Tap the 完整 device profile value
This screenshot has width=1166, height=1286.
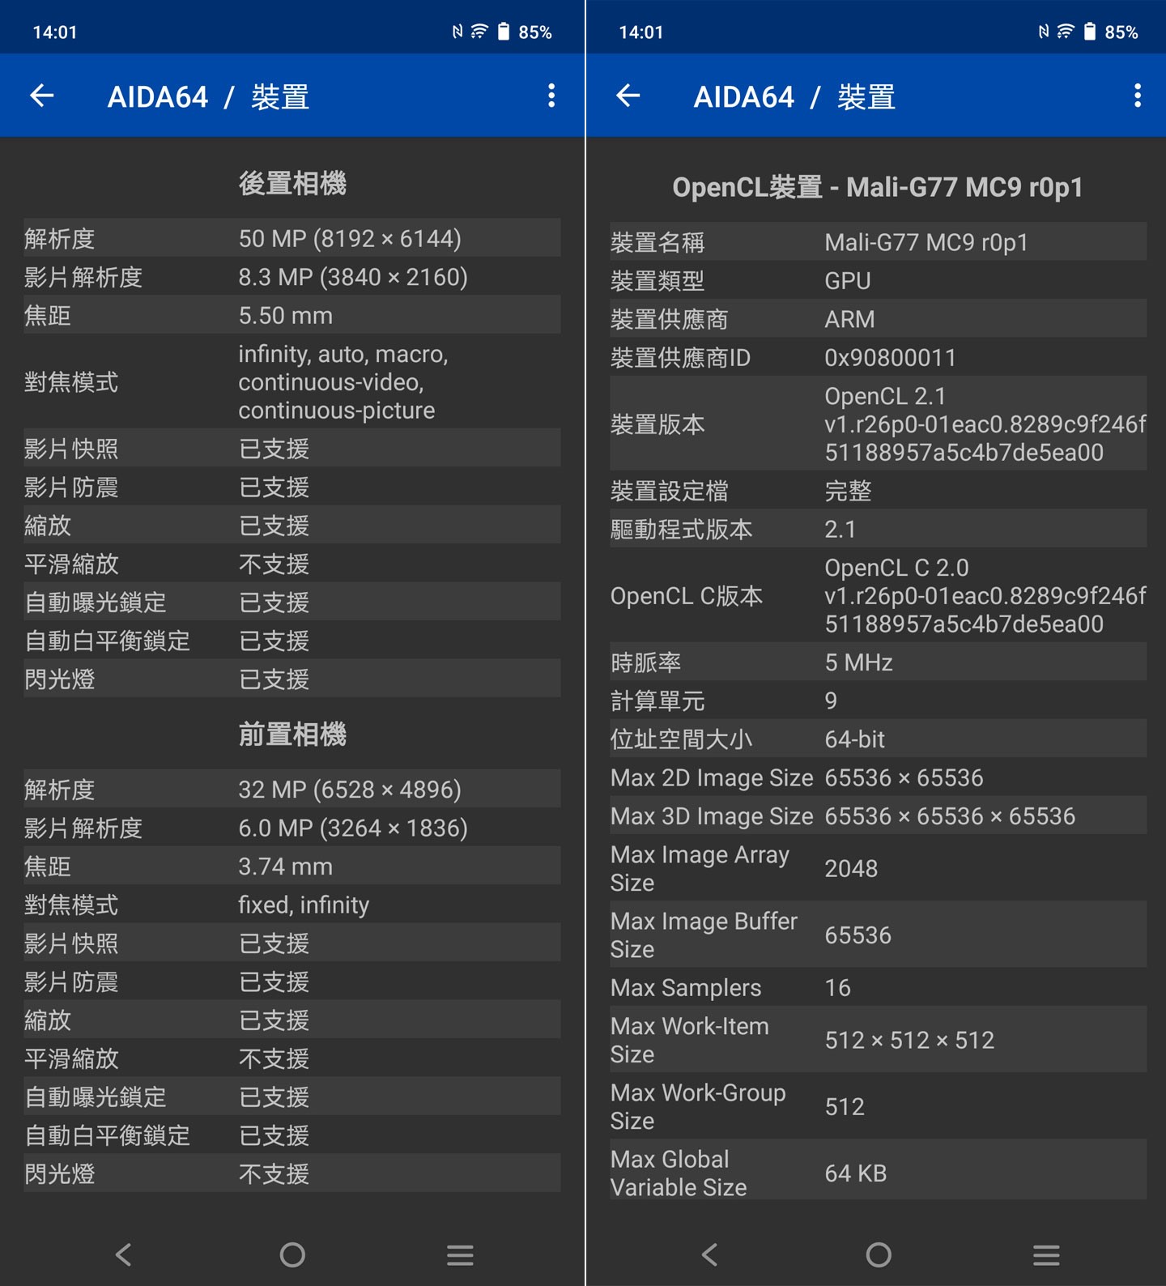(848, 491)
